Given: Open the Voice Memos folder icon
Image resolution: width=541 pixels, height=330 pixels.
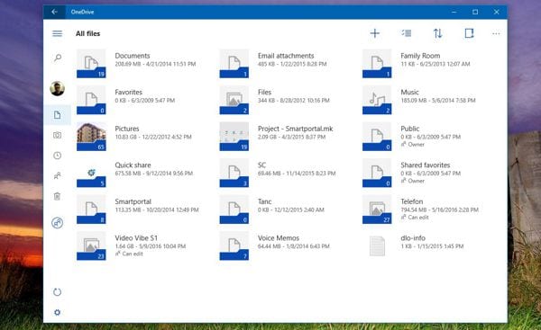Looking at the screenshot, I should click(x=234, y=246).
